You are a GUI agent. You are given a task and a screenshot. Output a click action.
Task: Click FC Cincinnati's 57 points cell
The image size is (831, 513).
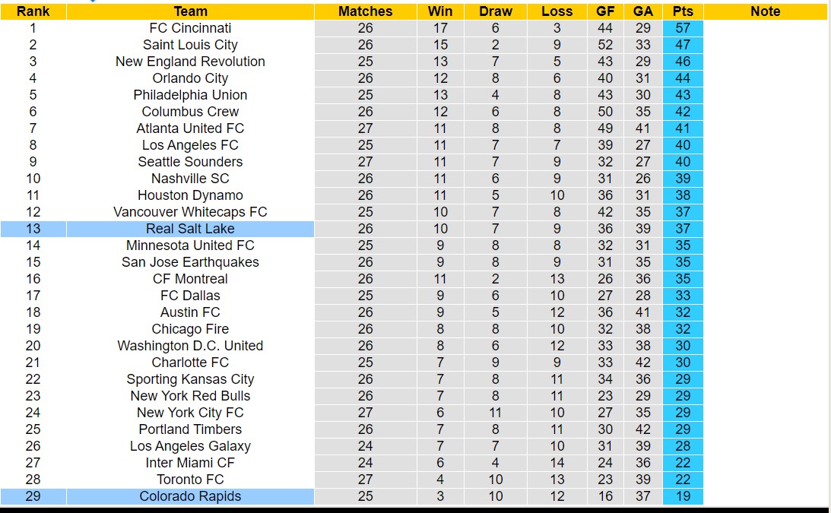[683, 28]
